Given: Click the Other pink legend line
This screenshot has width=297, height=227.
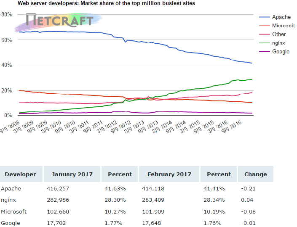Looking at the screenshot, I should 264,34.
